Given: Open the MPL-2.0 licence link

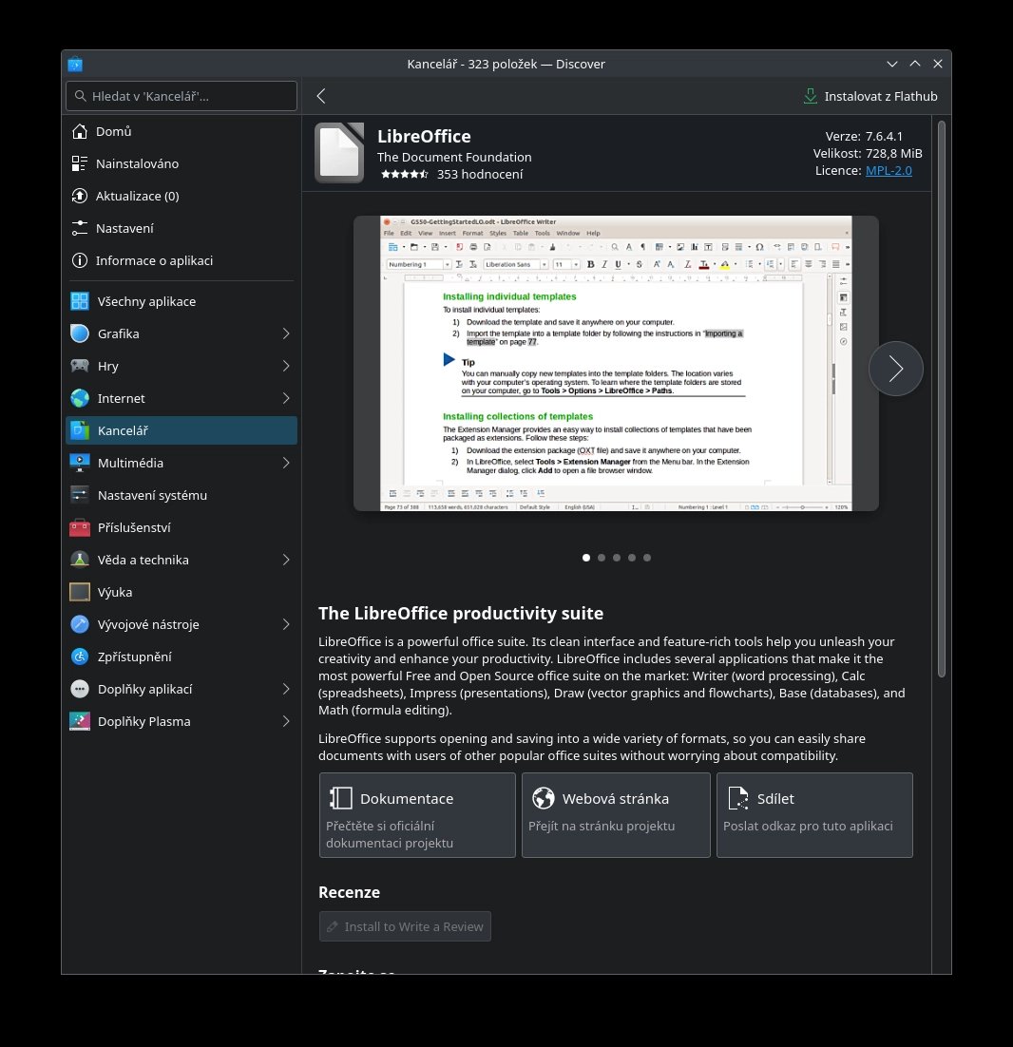Looking at the screenshot, I should tap(889, 170).
